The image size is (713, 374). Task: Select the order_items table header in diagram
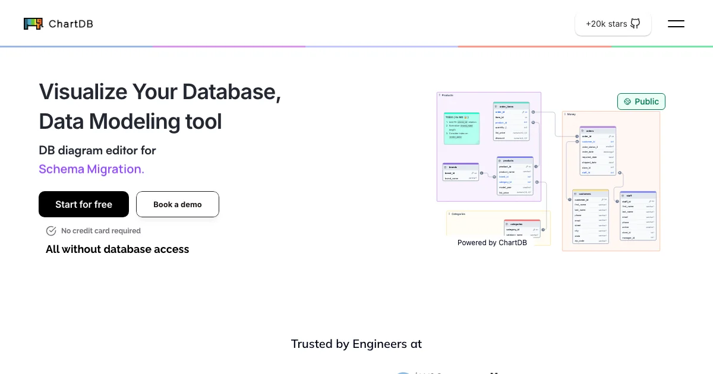[x=512, y=106]
